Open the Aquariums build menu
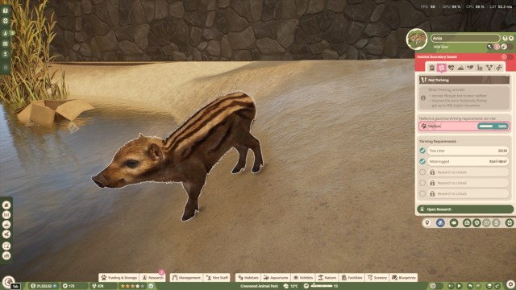This screenshot has width=516, height=290. [x=276, y=277]
